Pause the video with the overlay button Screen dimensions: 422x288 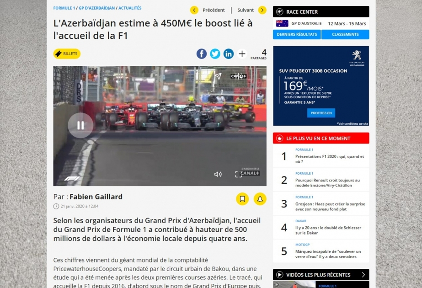click(x=81, y=124)
